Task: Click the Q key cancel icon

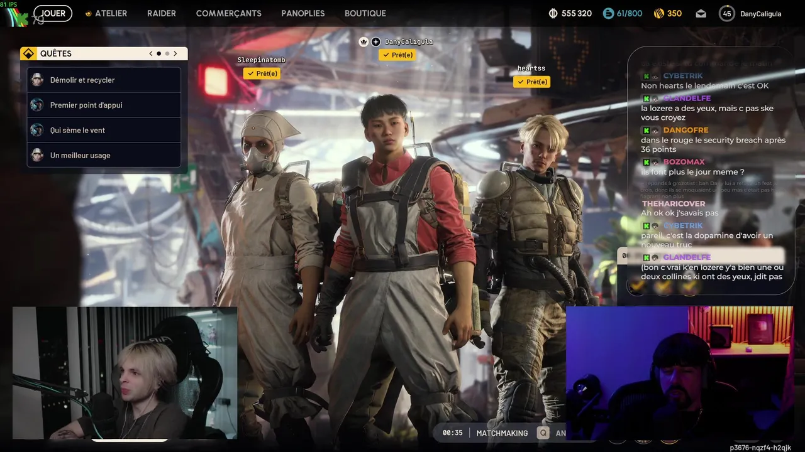Action: [542, 433]
